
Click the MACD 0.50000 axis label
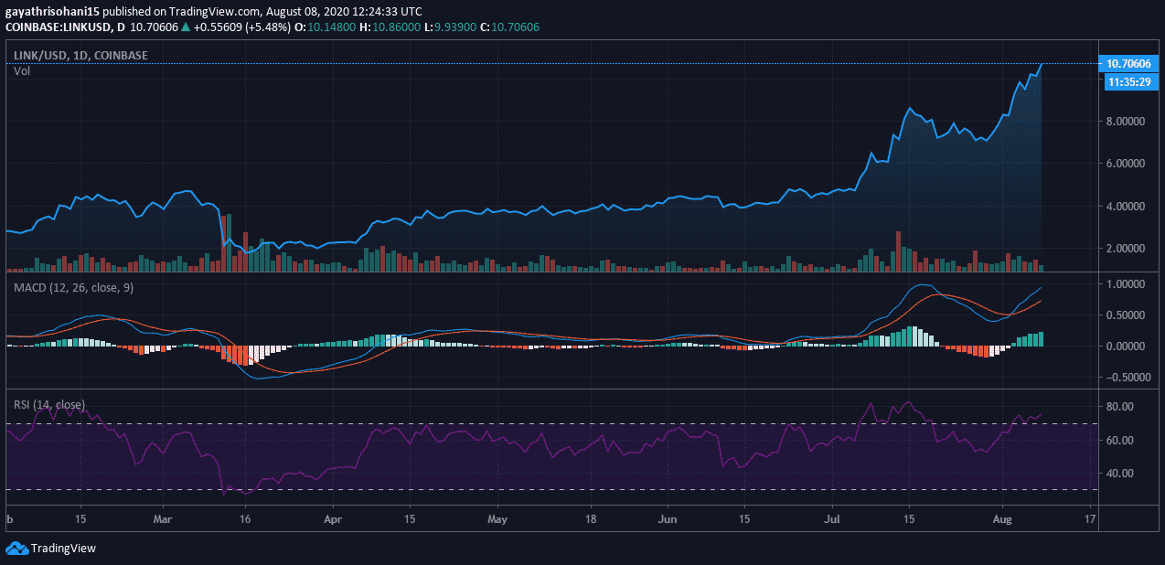(x=1126, y=315)
